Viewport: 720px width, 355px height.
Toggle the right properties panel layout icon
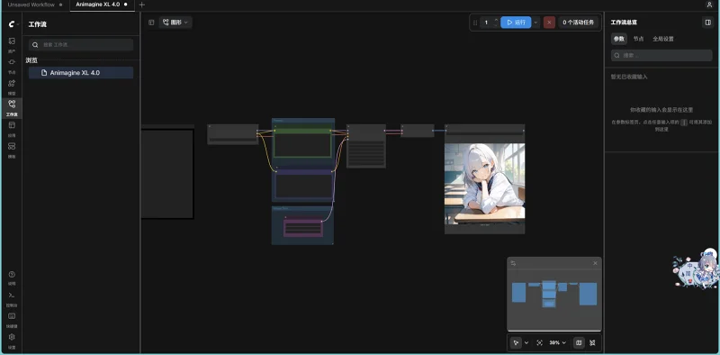click(707, 22)
